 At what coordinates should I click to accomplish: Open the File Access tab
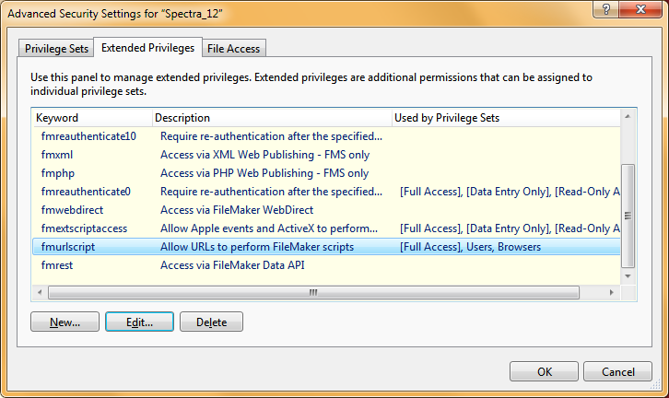tap(233, 49)
